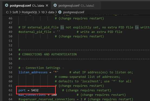Click comment 'comma-separated list of addresses'
This screenshot has width=150, height=101.
coord(87,77)
